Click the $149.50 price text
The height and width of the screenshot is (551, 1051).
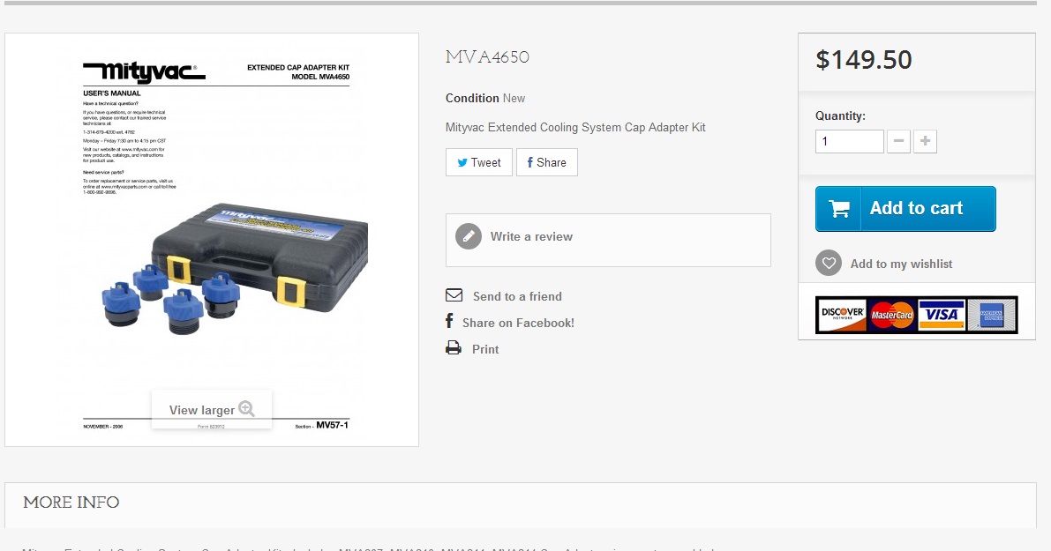(x=863, y=60)
